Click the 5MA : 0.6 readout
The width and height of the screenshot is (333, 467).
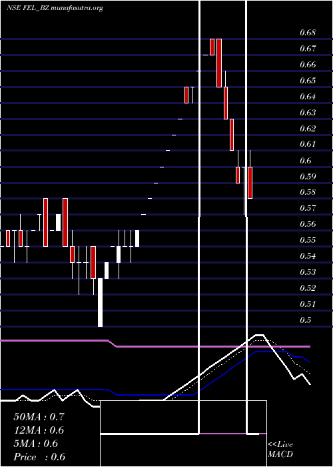[x=36, y=444]
